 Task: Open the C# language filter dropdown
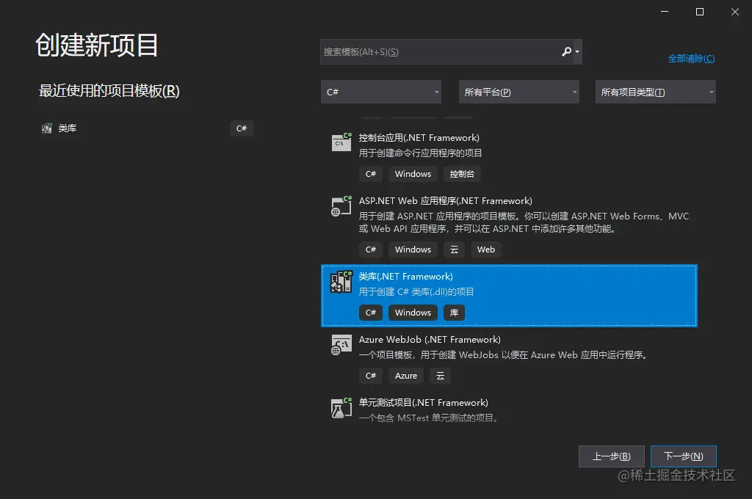tap(381, 92)
